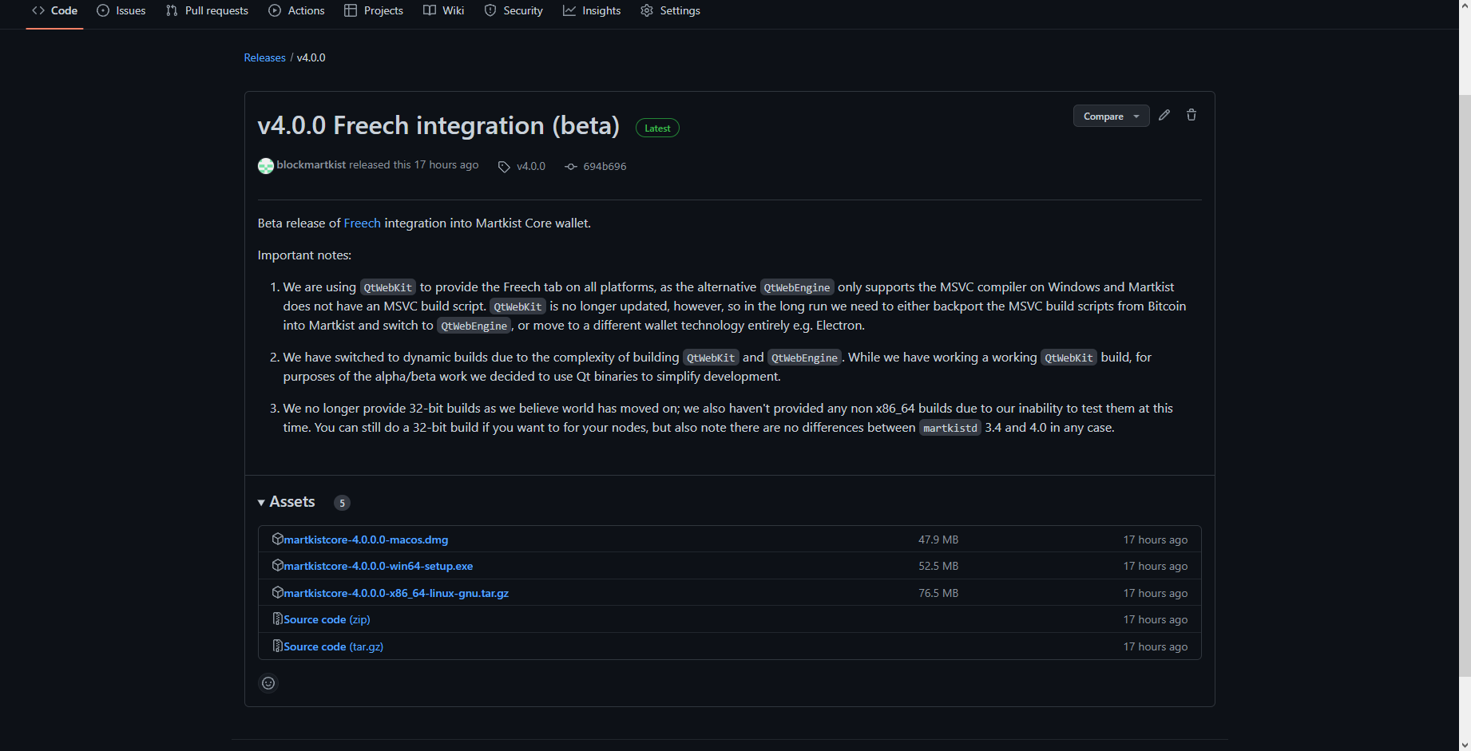1471x751 pixels.
Task: Click file icon for Source code (tar.gz)
Action: (277, 646)
